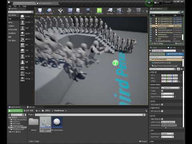Viewport: 192px width, 144px height.
Task: Open the Blueprints toolbar icon
Action: coord(110,10)
